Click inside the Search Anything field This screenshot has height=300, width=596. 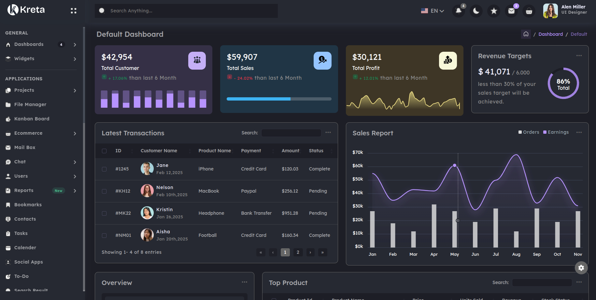(x=186, y=11)
